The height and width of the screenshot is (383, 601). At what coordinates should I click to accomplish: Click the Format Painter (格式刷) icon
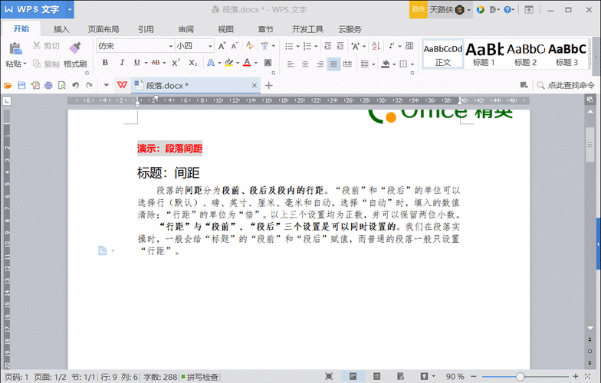pos(75,49)
